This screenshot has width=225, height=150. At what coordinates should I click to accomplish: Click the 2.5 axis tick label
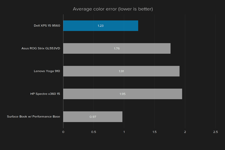pos(215,132)
